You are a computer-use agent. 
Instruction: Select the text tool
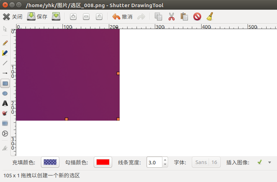click(5, 103)
